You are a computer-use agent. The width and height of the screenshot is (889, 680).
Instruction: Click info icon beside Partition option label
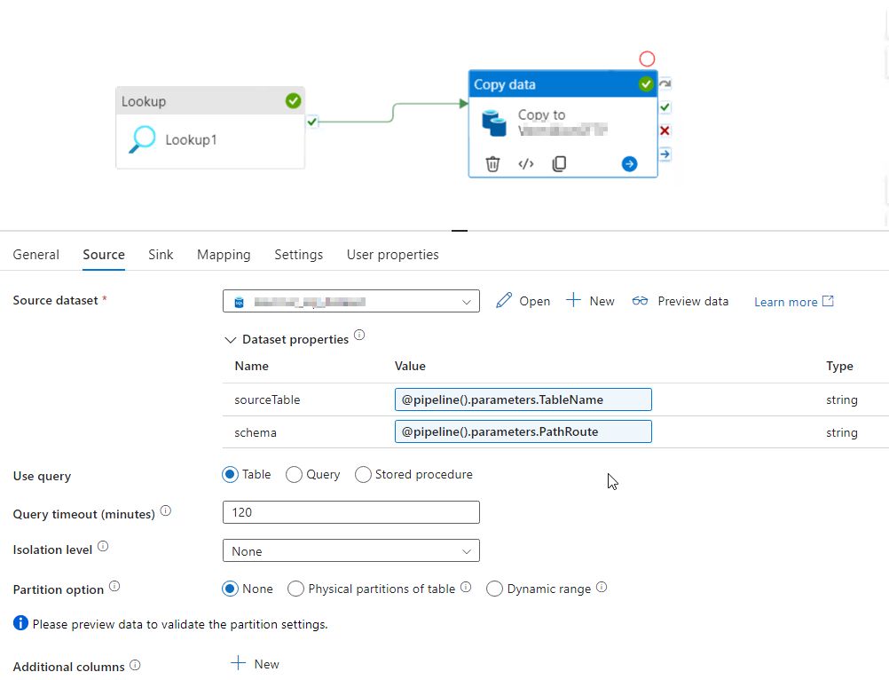(114, 586)
